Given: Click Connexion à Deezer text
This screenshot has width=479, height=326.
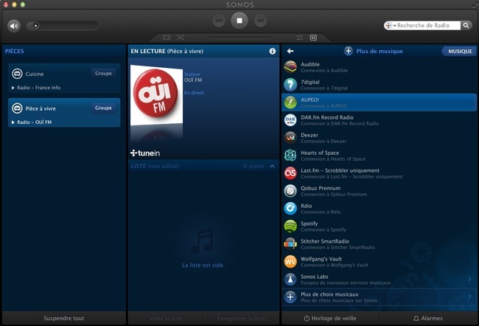Looking at the screenshot, I should (324, 142).
